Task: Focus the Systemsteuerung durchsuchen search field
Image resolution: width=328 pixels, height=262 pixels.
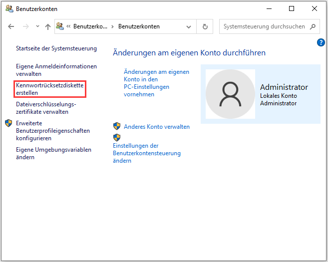Action: pos(264,26)
